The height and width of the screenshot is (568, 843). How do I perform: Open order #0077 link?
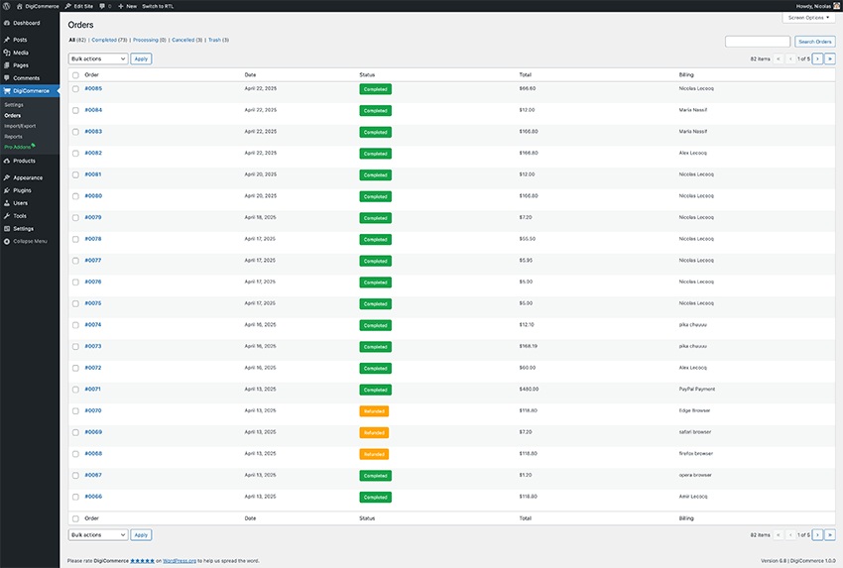coord(93,260)
